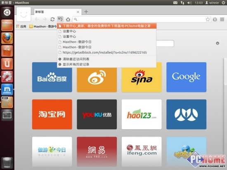Choose 显示所有历史记录 to show all history

tap(107, 64)
